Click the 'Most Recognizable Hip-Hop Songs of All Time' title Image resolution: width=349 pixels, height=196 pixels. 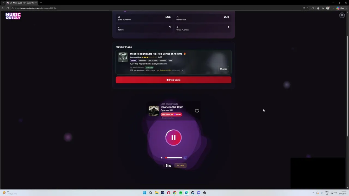[156, 54]
